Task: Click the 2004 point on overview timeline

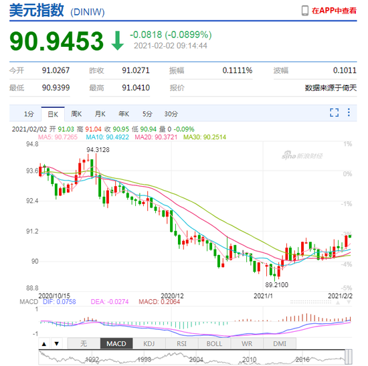Action: tap(196, 360)
